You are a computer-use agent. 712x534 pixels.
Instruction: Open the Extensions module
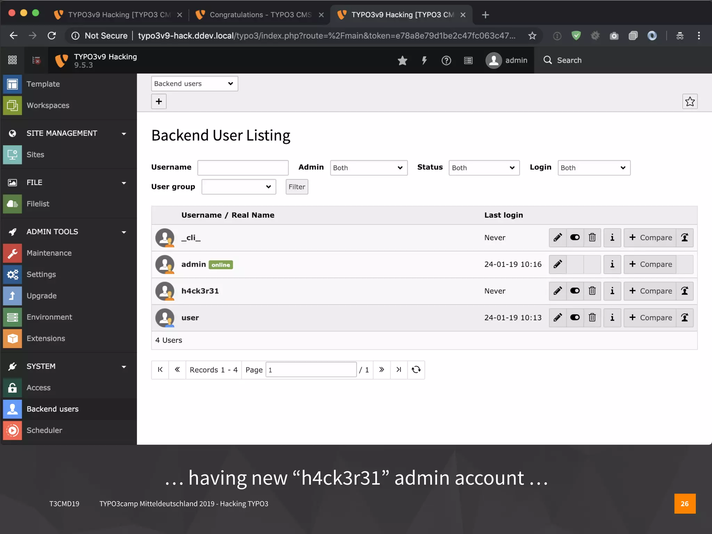(x=68, y=339)
